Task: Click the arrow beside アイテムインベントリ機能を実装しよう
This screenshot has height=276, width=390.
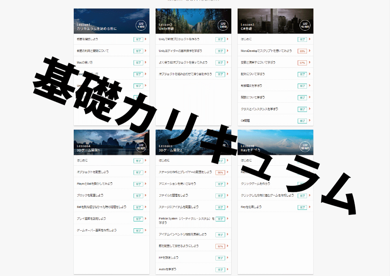Action: coord(227,234)
